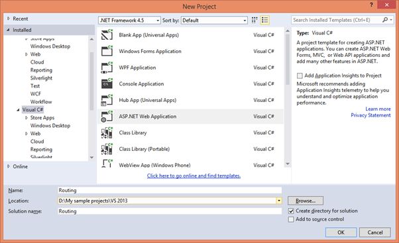The image size is (399, 243).
Task: Select the Class Library (Portable) template name
Action: click(144, 149)
